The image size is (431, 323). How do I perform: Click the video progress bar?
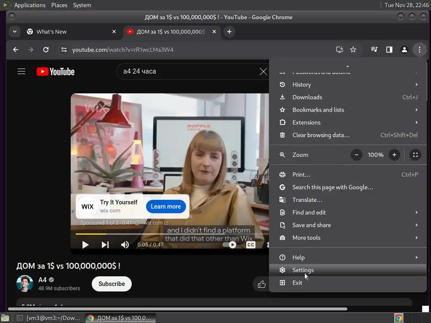point(172,234)
